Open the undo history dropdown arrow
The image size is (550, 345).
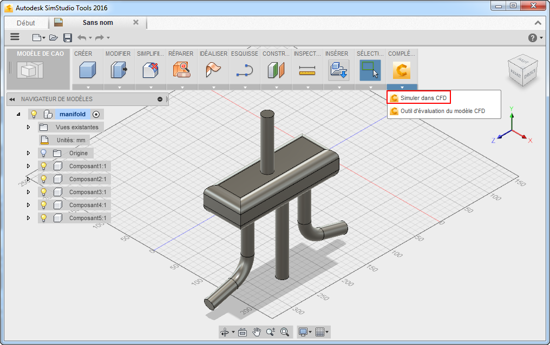click(90, 38)
